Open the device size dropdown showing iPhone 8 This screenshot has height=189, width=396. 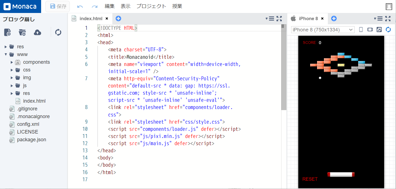pyautogui.click(x=322, y=30)
